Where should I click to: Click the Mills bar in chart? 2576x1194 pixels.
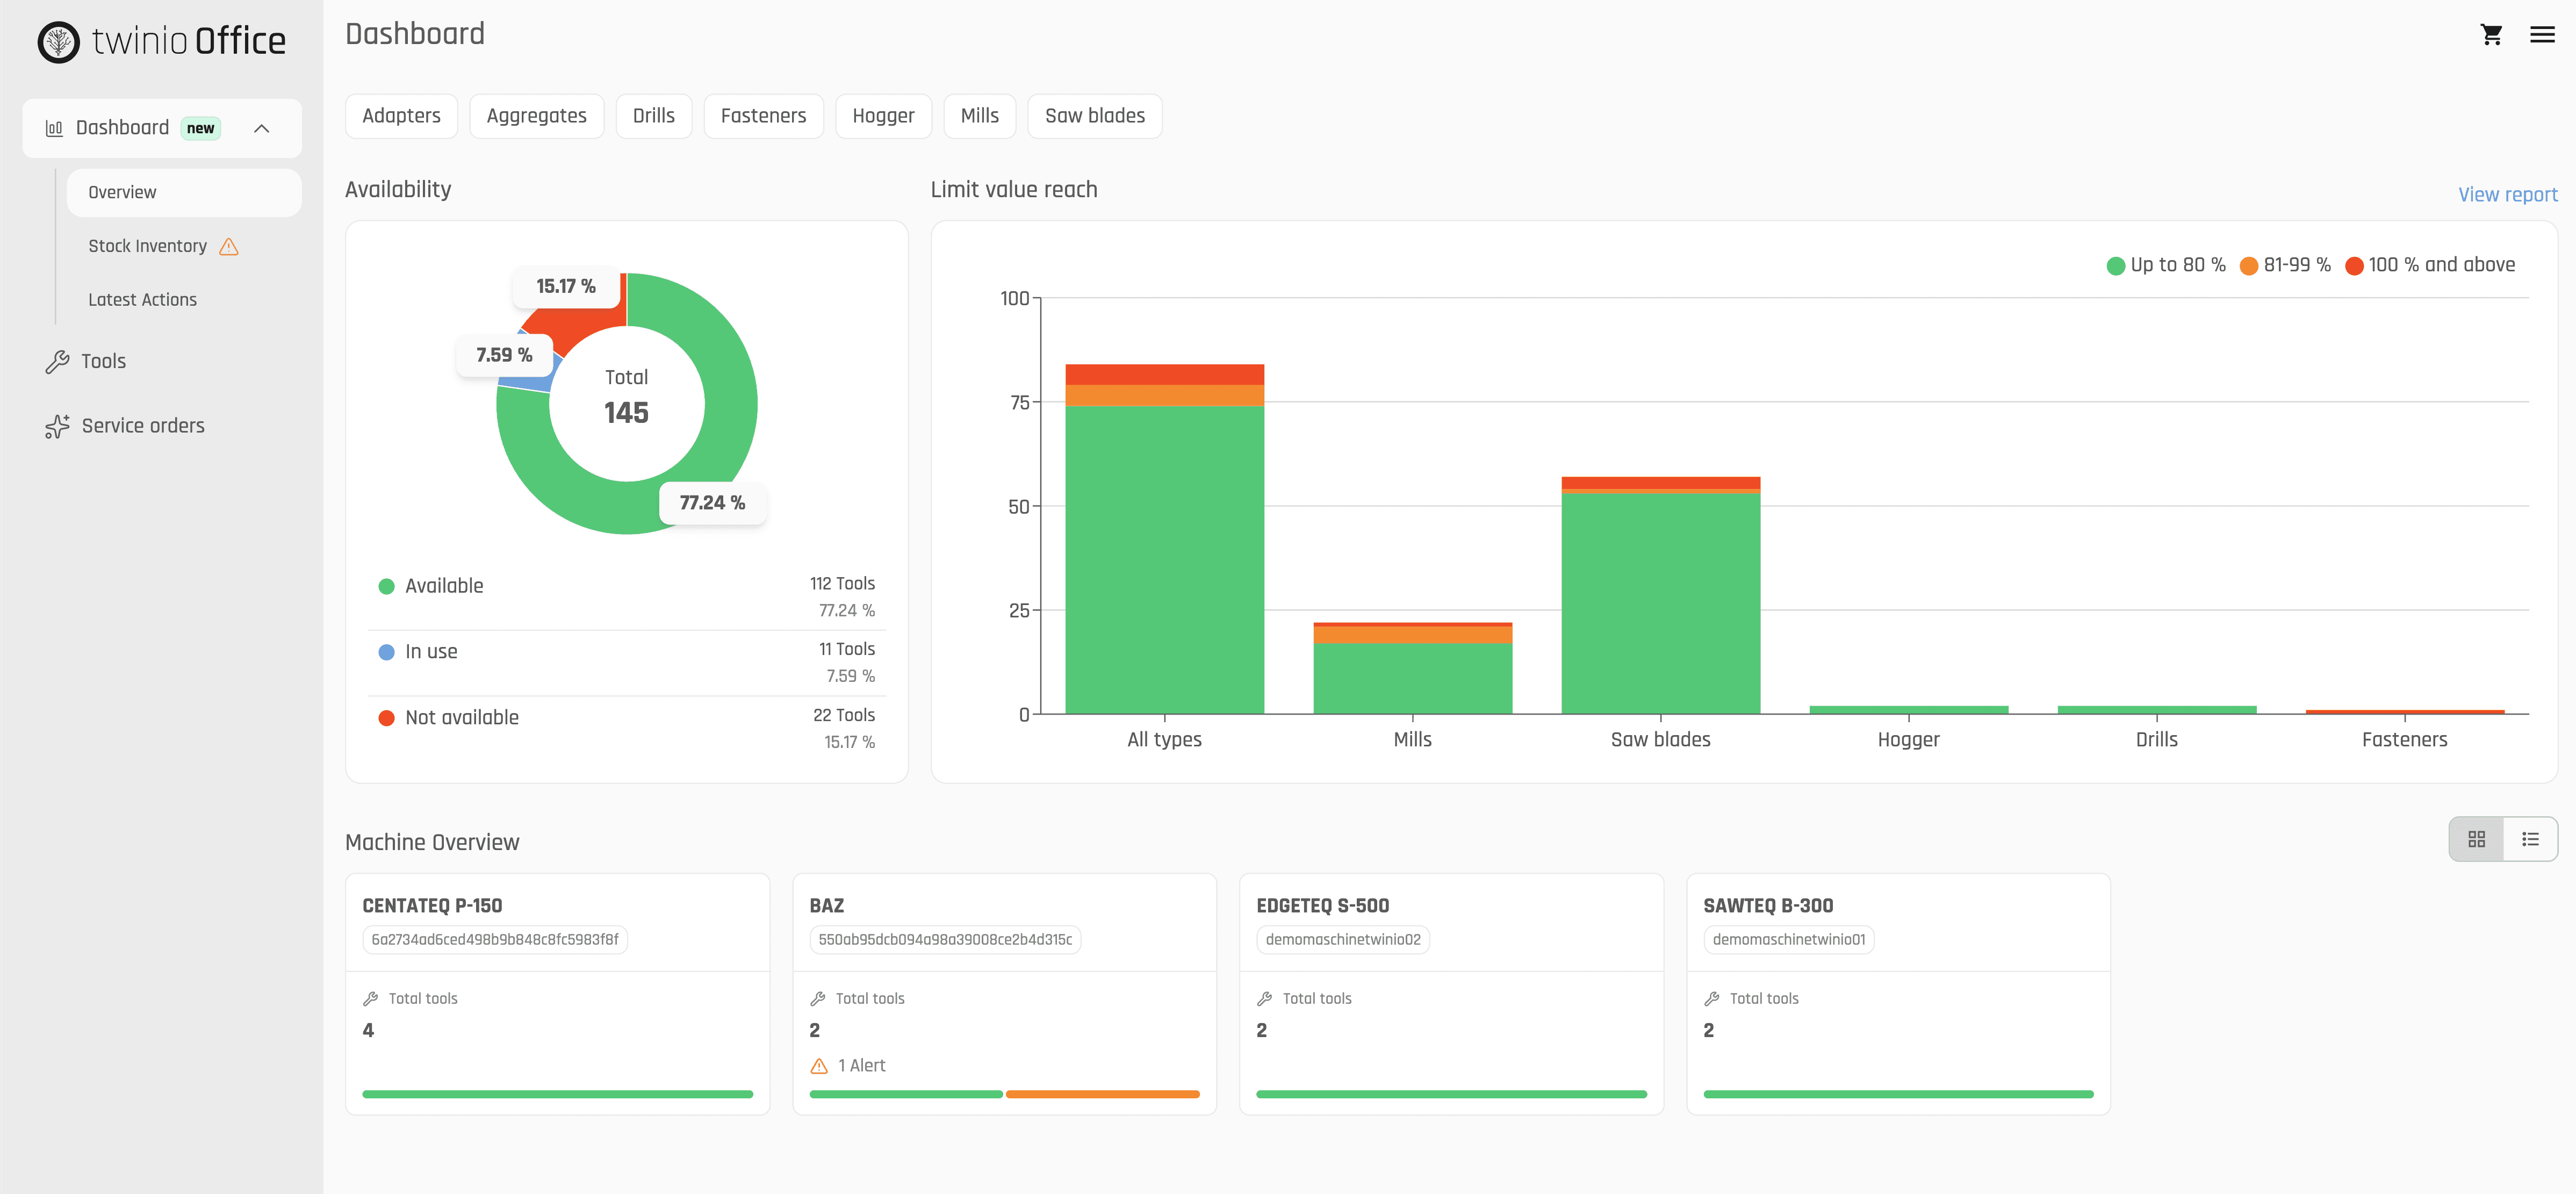1412,668
